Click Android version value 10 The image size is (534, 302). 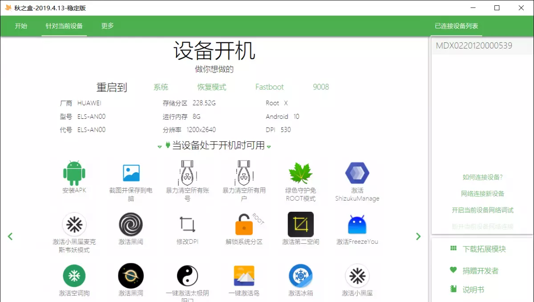click(x=296, y=117)
